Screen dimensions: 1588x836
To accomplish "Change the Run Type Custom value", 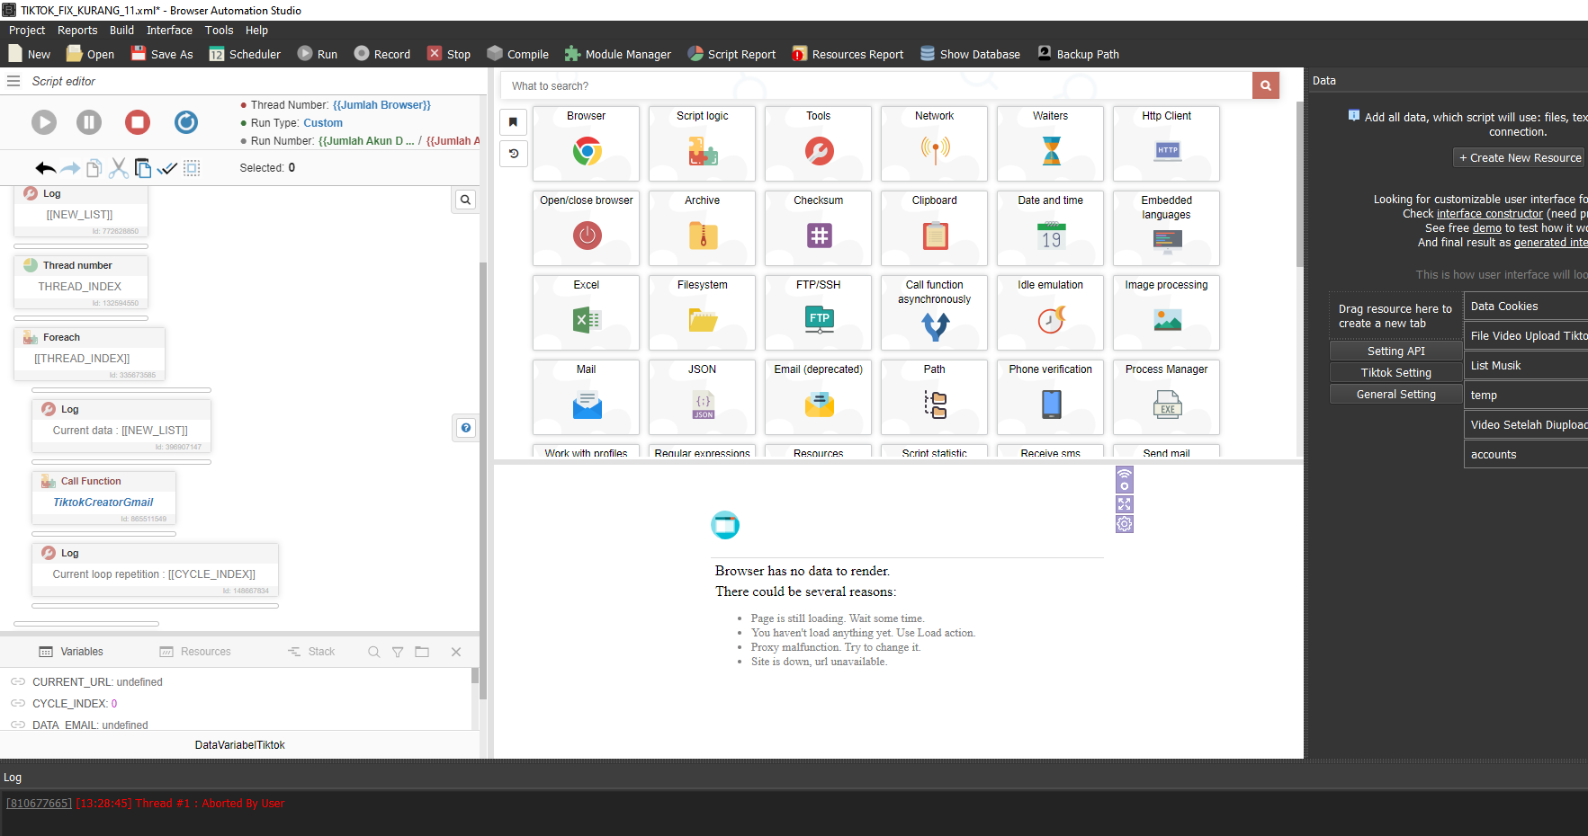I will tap(322, 123).
